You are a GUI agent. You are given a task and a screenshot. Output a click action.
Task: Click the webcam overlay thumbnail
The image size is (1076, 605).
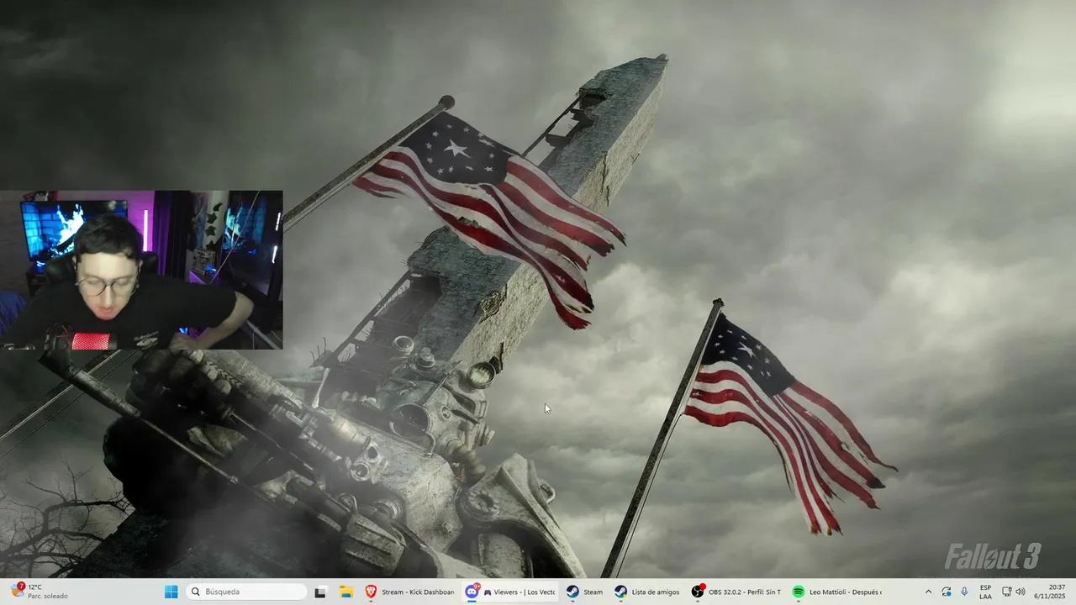(x=141, y=270)
